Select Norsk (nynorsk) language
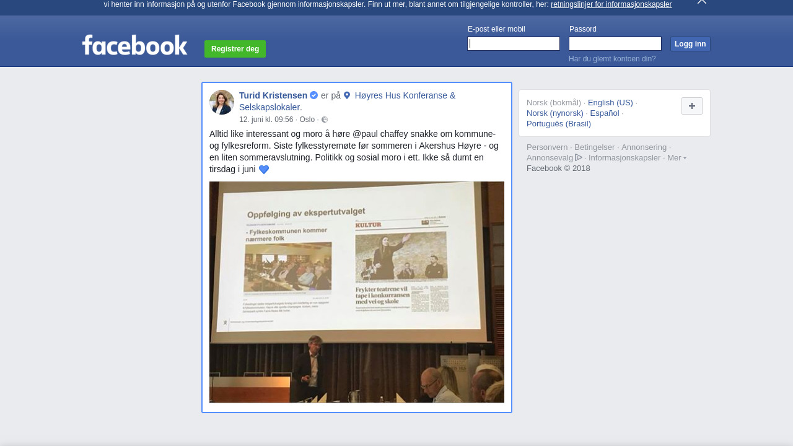 [x=554, y=113]
